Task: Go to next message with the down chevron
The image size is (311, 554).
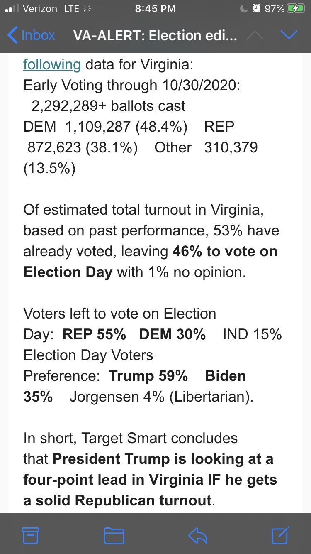Action: tap(289, 36)
